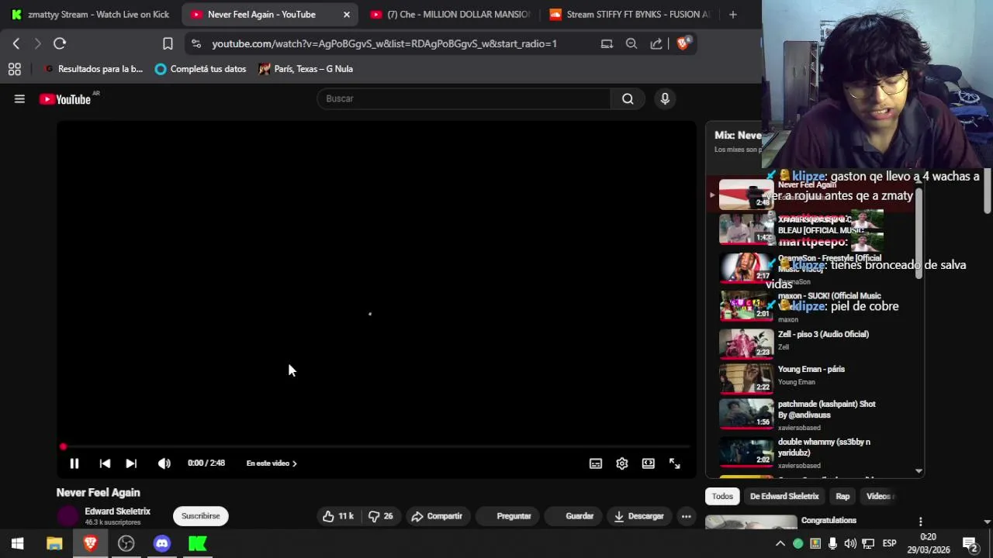Reload the current page
The image size is (993, 558).
point(60,44)
